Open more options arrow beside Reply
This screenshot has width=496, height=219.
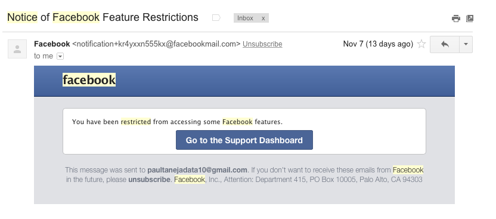pyautogui.click(x=466, y=44)
